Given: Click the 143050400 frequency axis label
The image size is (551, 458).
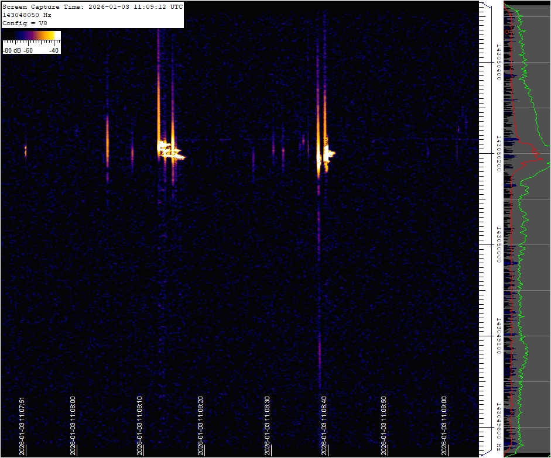Looking at the screenshot, I should [498, 61].
